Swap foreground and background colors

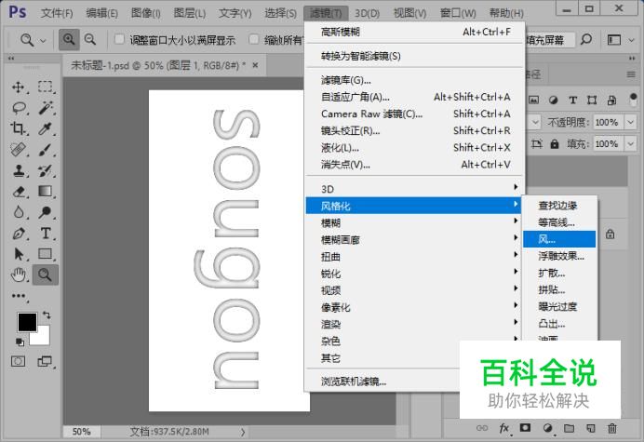pyautogui.click(x=47, y=315)
